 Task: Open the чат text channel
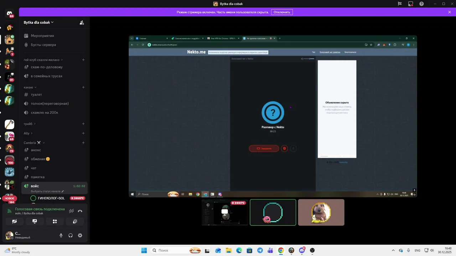tap(55, 168)
